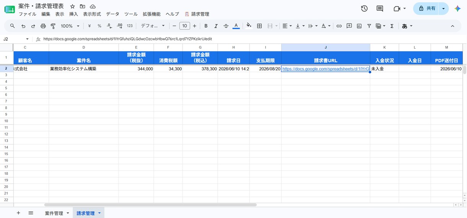Open the 123 number format menu
The width and height of the screenshot is (467, 218).
[129, 26]
